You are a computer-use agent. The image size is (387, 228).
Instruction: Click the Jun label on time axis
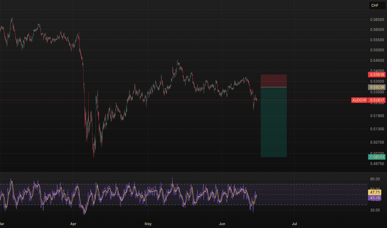pos(222,224)
